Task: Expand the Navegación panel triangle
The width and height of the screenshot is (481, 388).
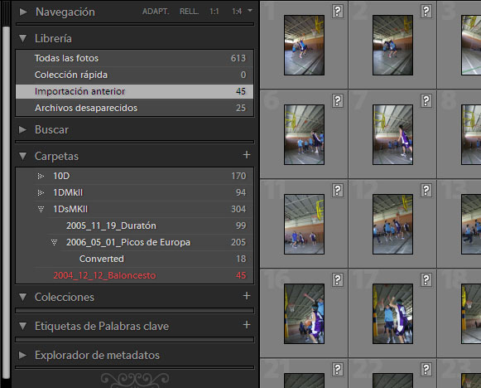Action: (23, 12)
